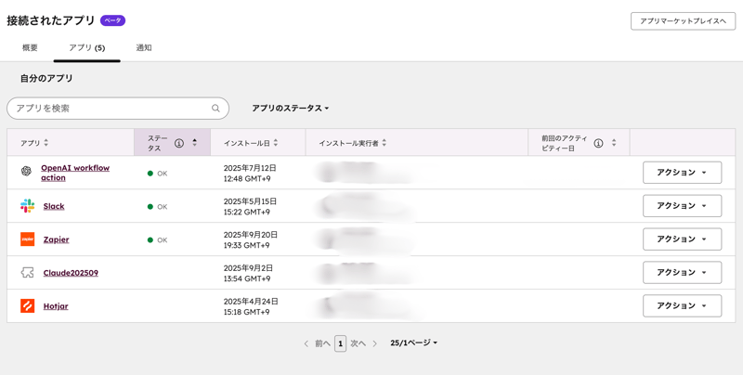
Task: Click アプリマーケットプレイスへ button
Action: (x=683, y=21)
